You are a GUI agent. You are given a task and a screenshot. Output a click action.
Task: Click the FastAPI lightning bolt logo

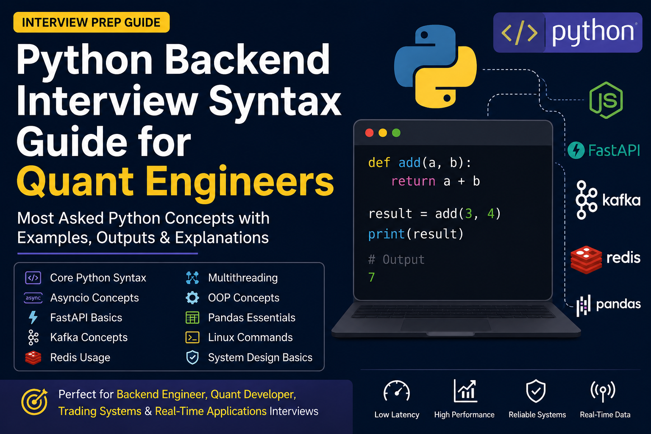(x=576, y=150)
